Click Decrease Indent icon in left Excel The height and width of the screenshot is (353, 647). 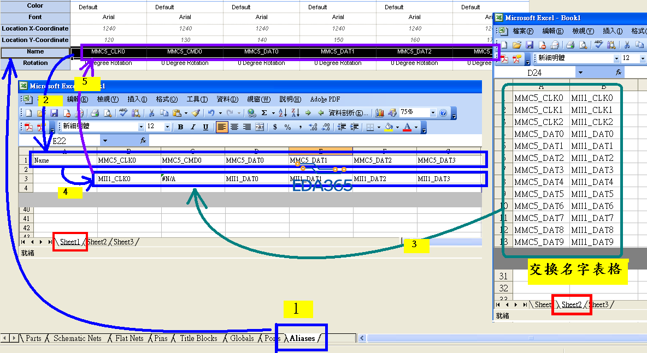(342, 127)
